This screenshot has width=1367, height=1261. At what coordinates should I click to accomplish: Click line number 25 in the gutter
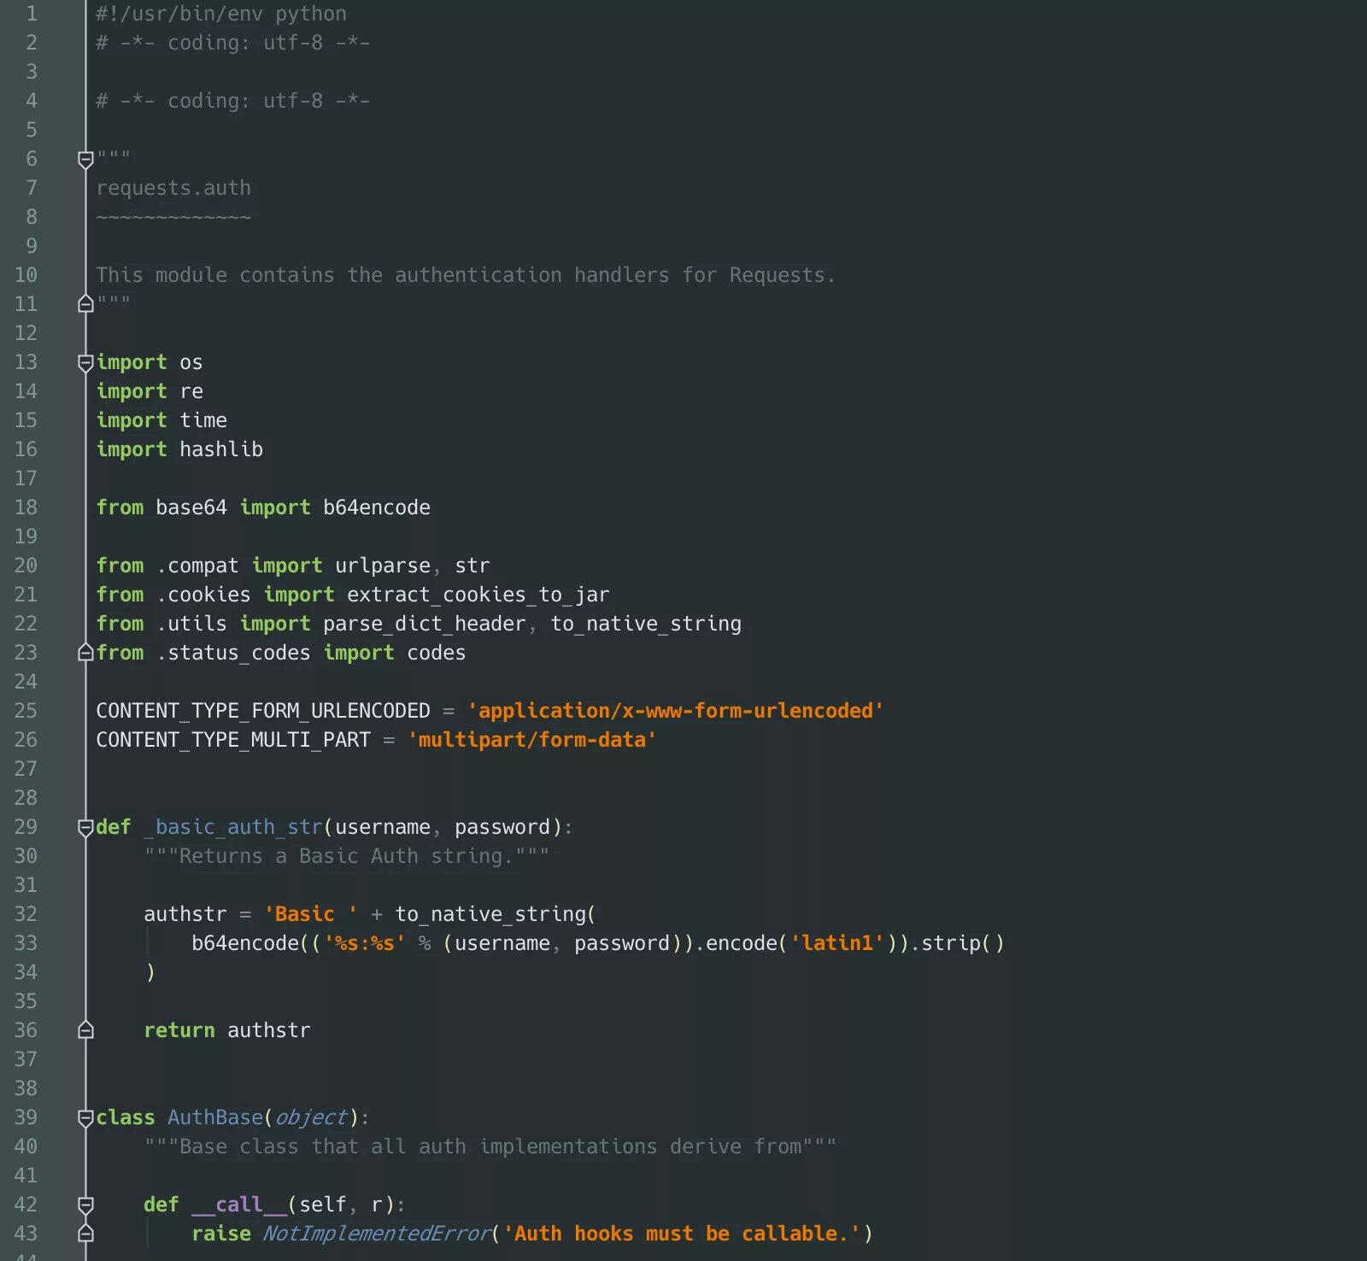(x=26, y=711)
